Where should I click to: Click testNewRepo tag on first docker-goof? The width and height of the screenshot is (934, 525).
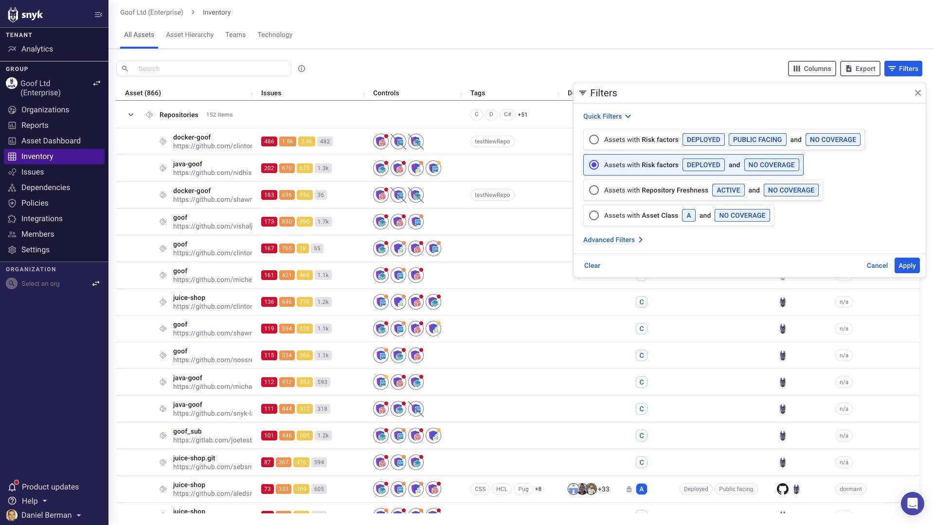(492, 141)
